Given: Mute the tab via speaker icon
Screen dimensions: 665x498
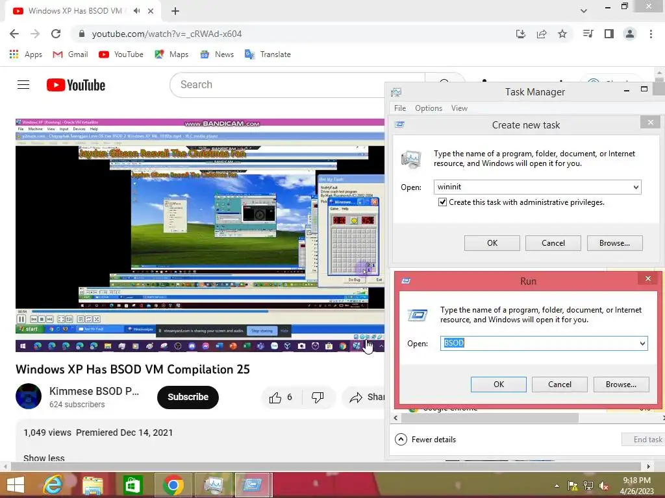Looking at the screenshot, I should [136, 11].
